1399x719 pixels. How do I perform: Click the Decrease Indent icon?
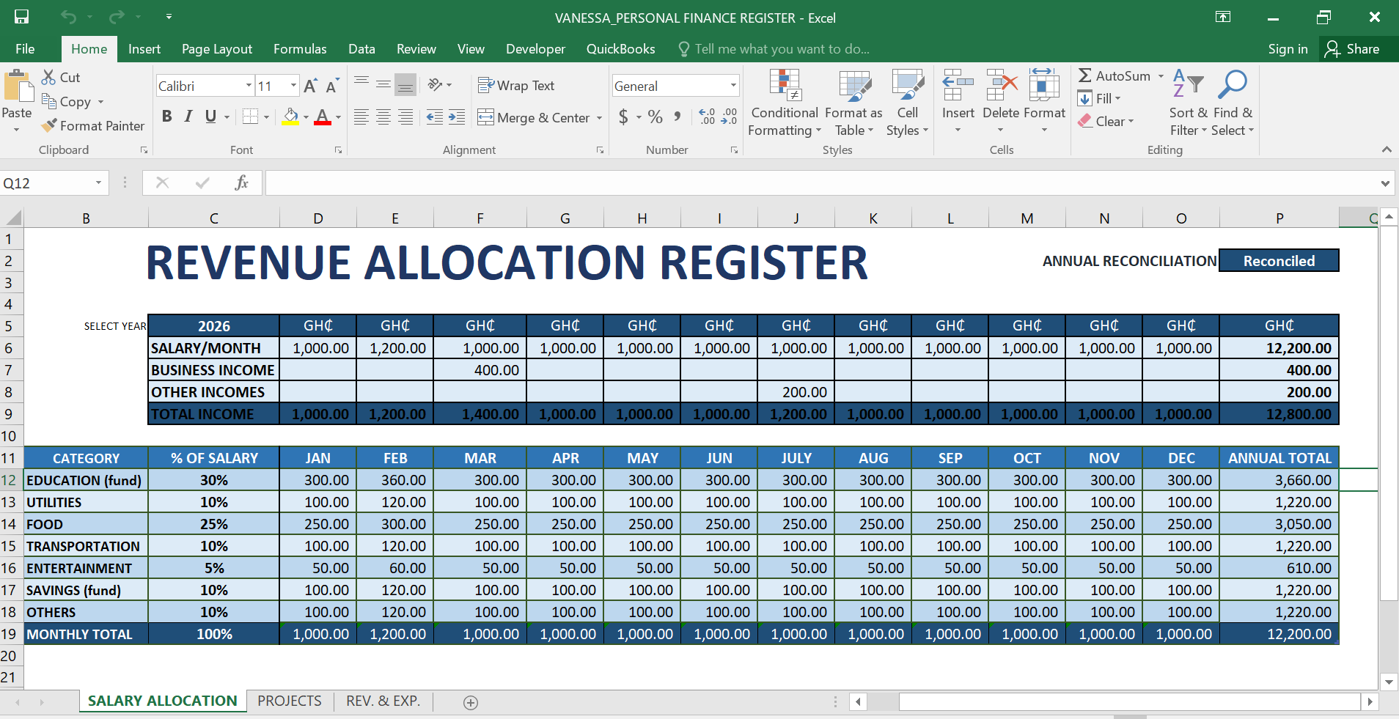435,117
